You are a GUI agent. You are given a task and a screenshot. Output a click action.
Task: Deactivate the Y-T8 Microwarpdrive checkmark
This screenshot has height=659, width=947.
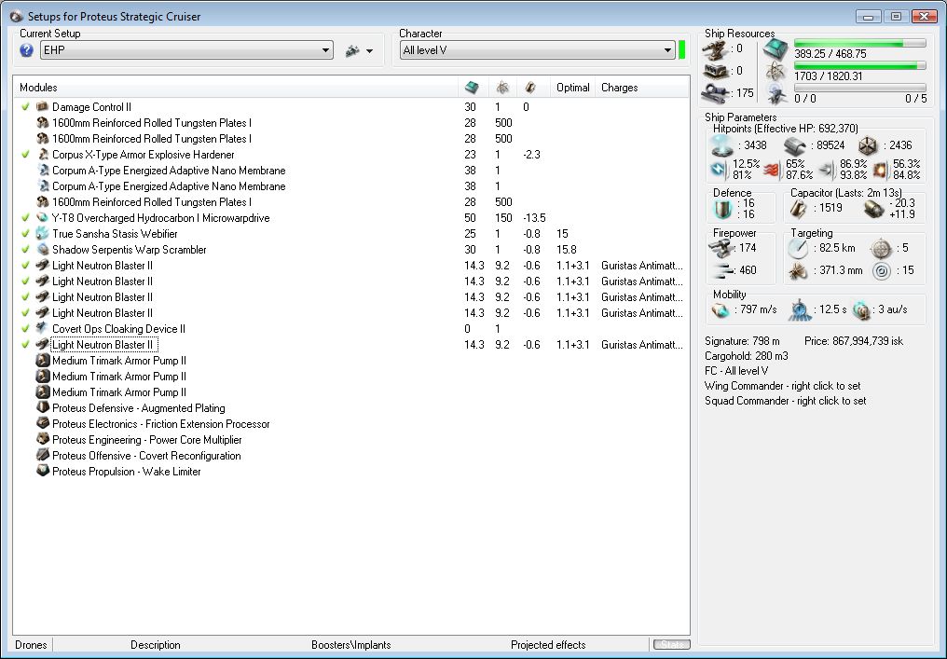pos(25,218)
